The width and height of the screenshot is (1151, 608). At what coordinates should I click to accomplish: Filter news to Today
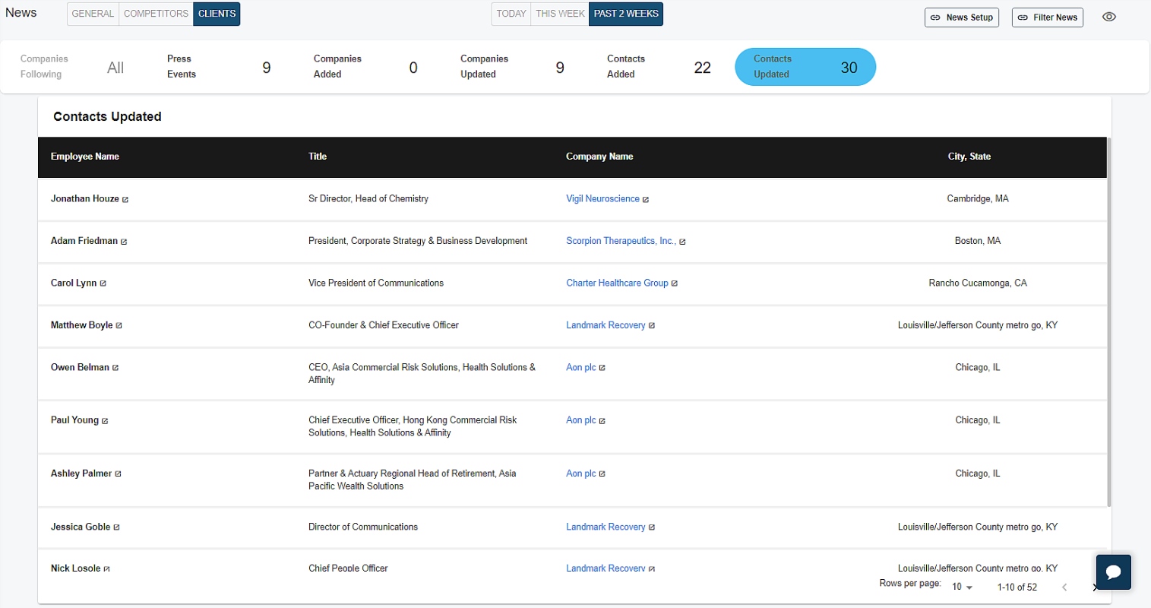click(511, 14)
